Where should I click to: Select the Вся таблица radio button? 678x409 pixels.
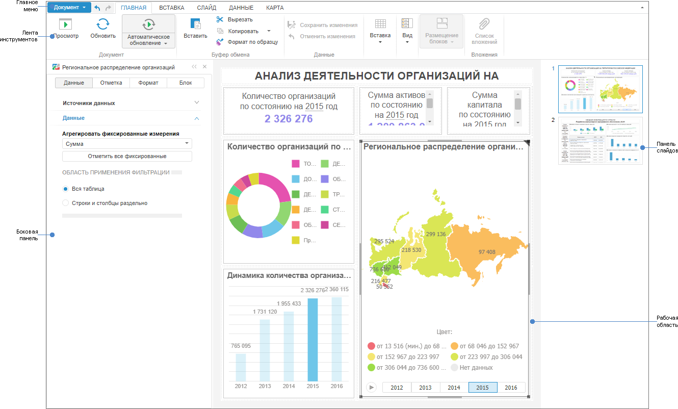click(x=65, y=189)
